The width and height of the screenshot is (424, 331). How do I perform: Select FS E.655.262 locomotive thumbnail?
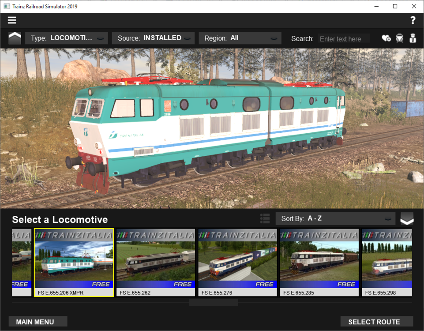coord(156,263)
